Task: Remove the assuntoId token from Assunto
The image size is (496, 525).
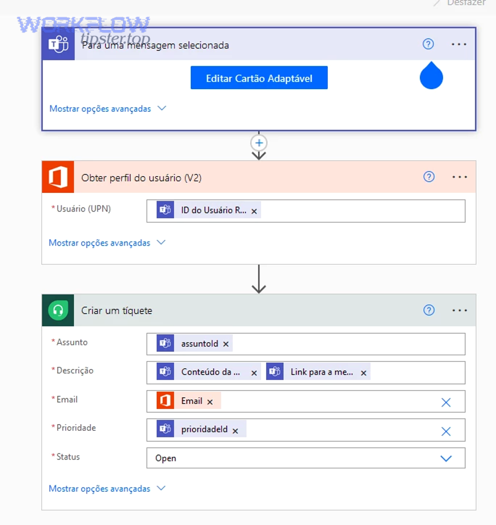Action: point(225,344)
